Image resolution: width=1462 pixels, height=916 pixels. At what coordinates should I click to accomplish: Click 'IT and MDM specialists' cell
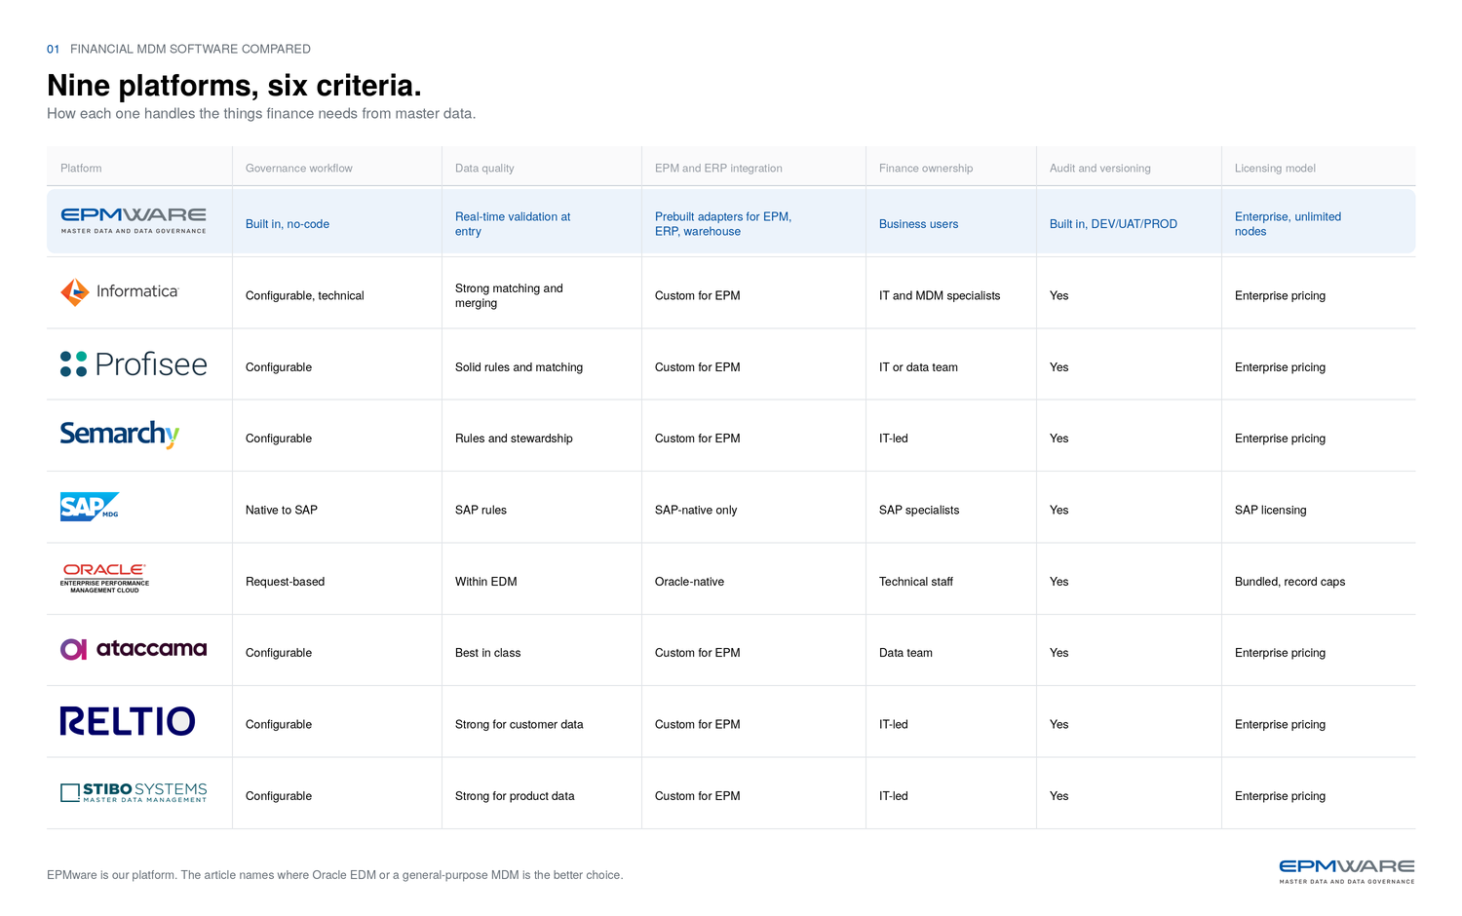tap(940, 295)
